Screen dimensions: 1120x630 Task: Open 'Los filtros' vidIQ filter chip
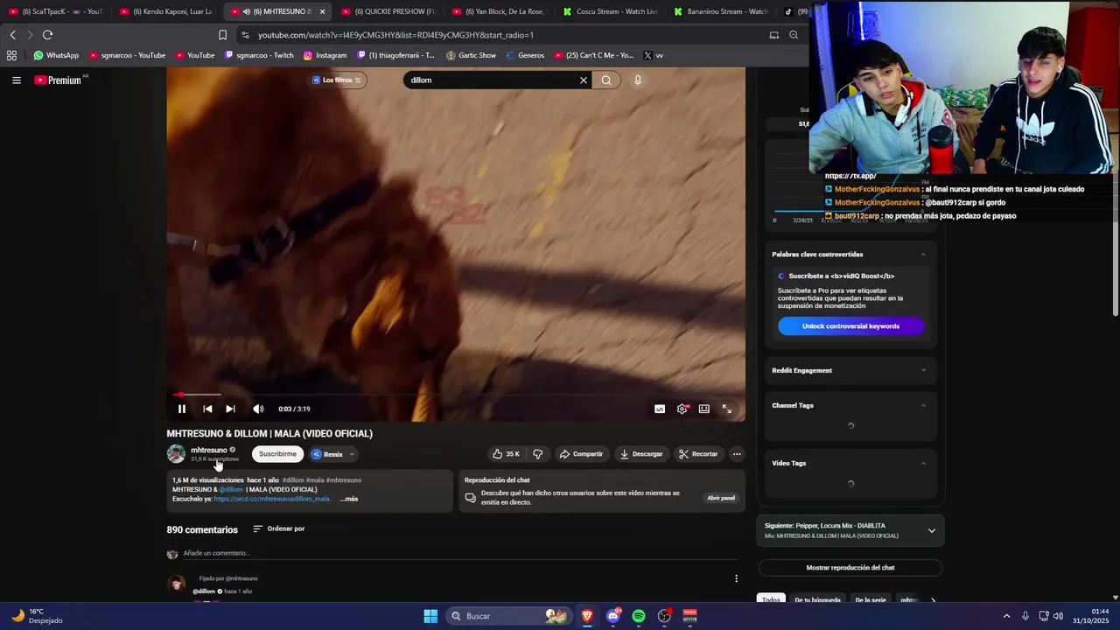tap(337, 80)
